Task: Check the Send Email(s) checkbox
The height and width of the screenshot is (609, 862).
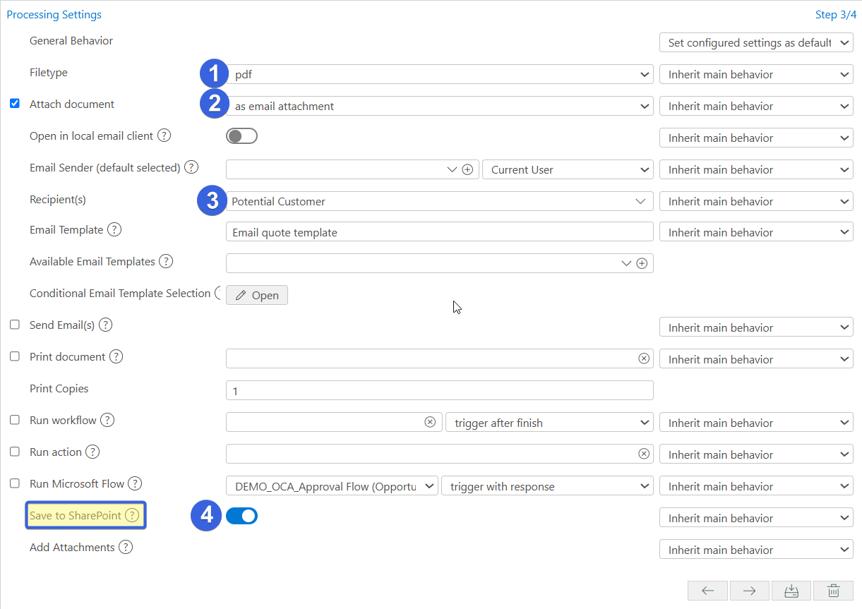Action: pos(15,325)
